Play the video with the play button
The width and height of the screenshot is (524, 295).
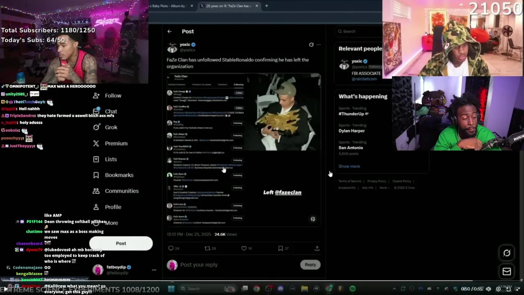pyautogui.click(x=6, y=289)
